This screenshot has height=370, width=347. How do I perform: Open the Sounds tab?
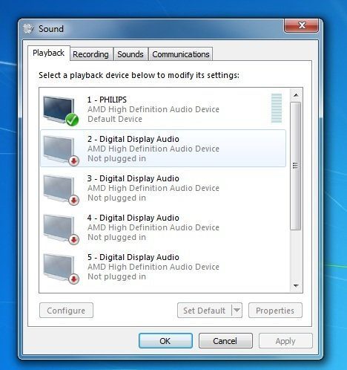[130, 54]
